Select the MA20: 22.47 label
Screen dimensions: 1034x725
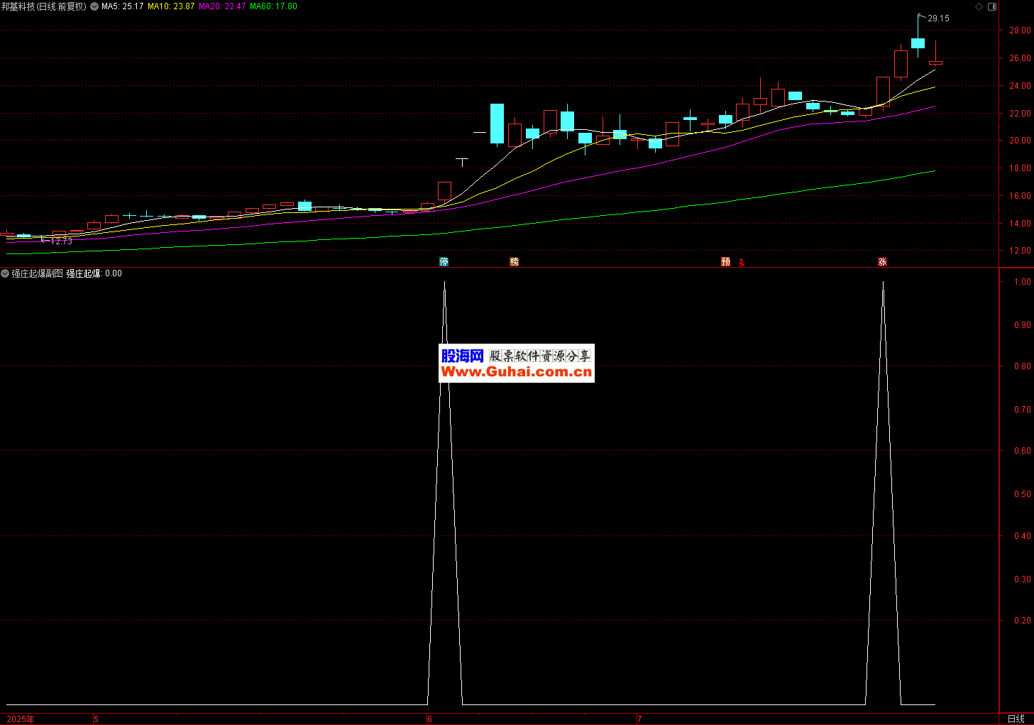(x=222, y=6)
